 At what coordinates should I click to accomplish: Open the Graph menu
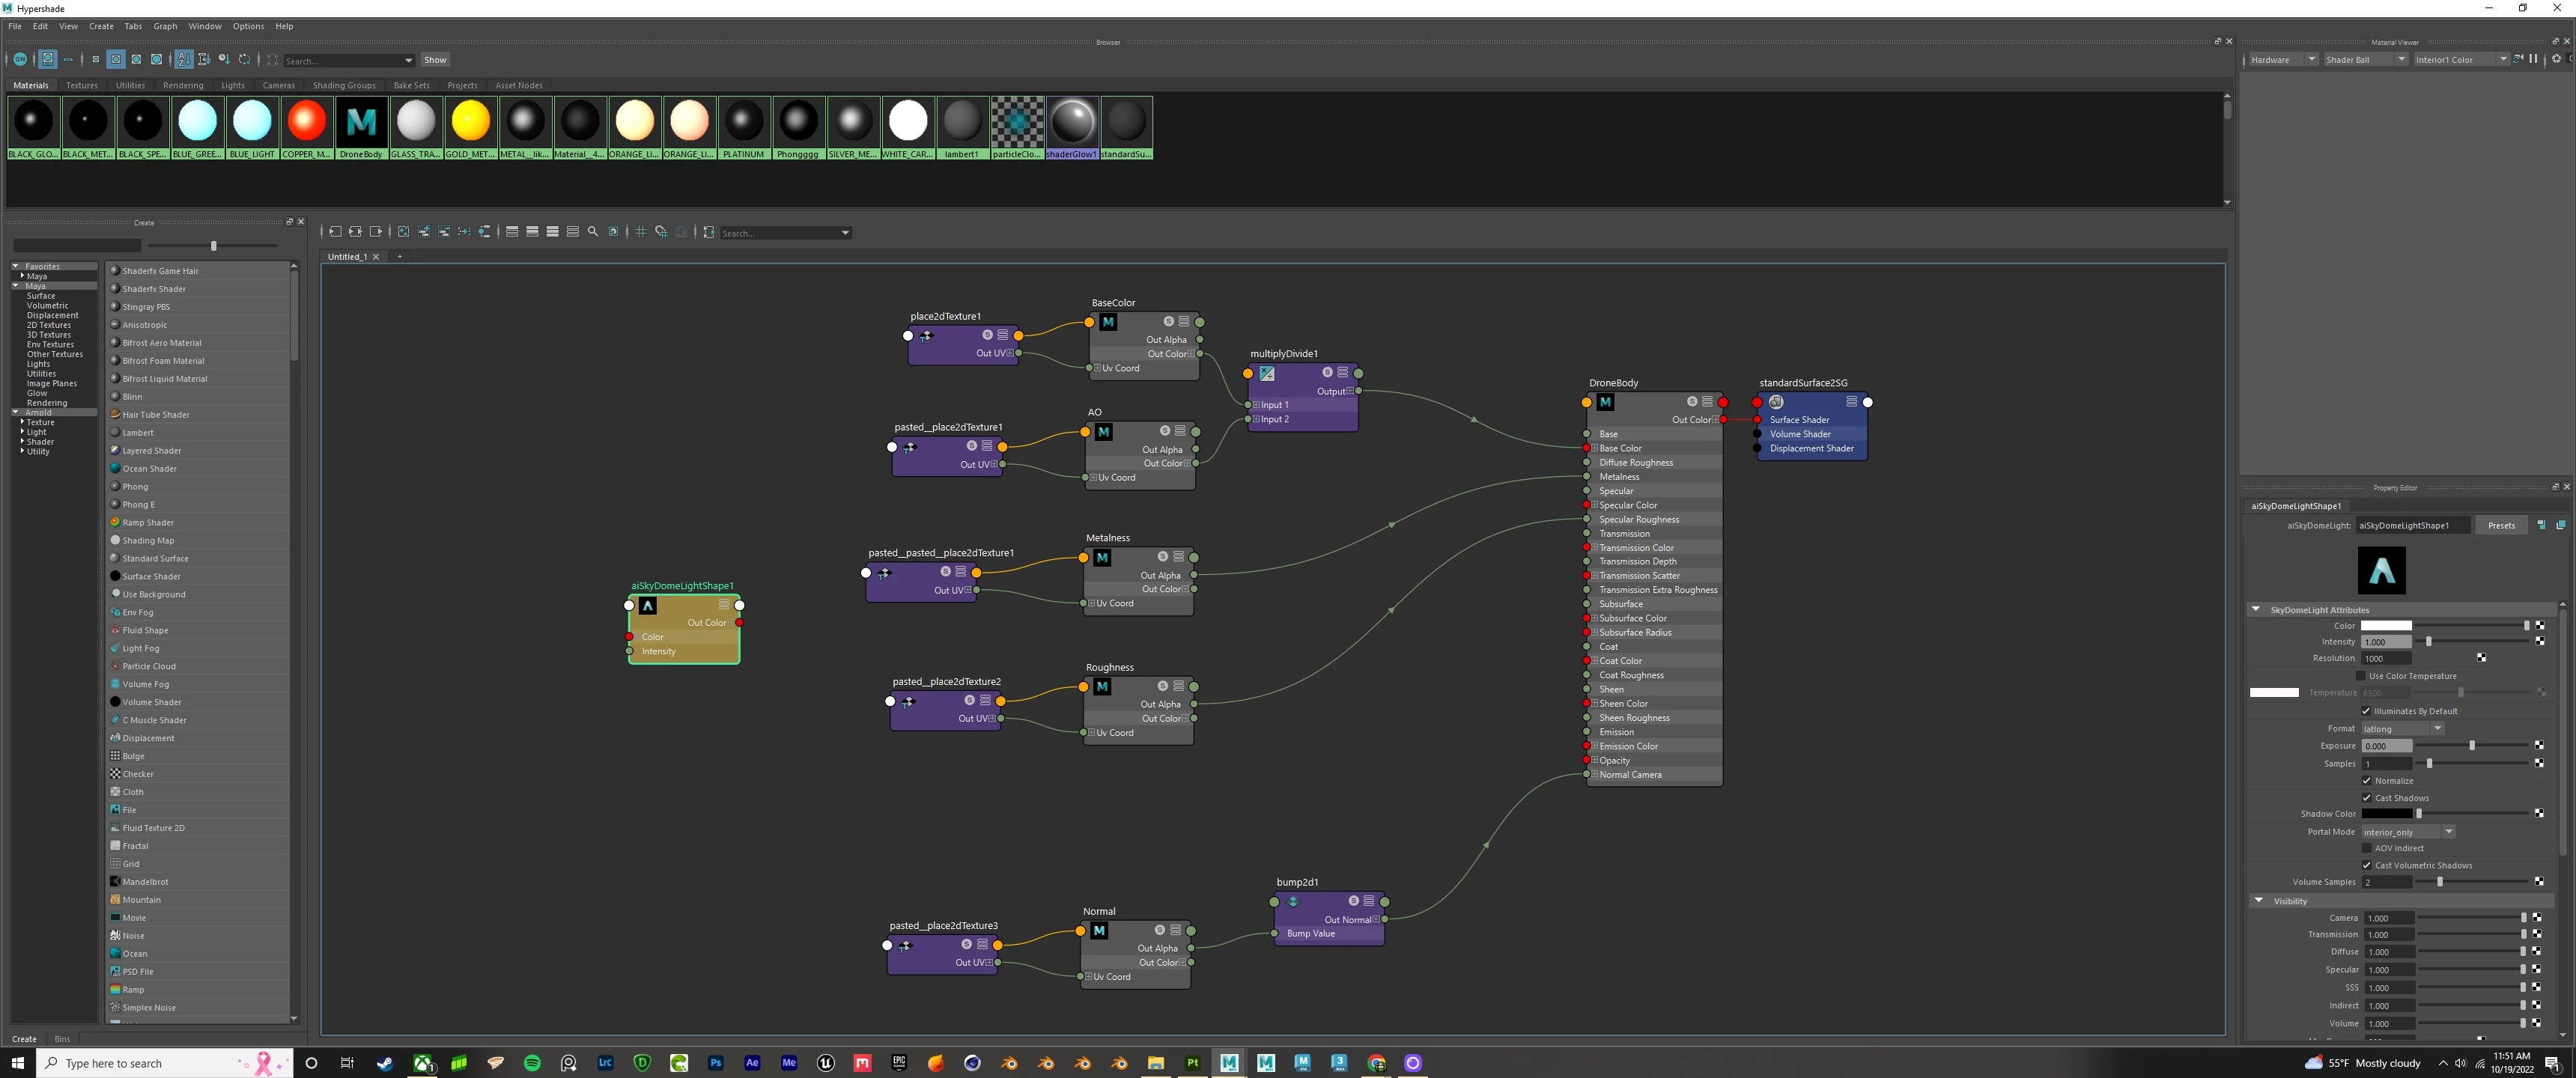165,26
